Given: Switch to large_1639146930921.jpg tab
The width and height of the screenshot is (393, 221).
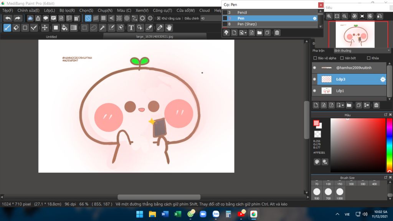Looking at the screenshot, I should point(155,36).
